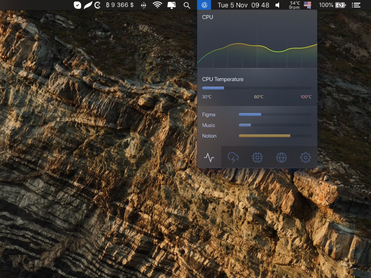The width and height of the screenshot is (371, 278).
Task: Click the 60°C scale label
Action: [259, 97]
